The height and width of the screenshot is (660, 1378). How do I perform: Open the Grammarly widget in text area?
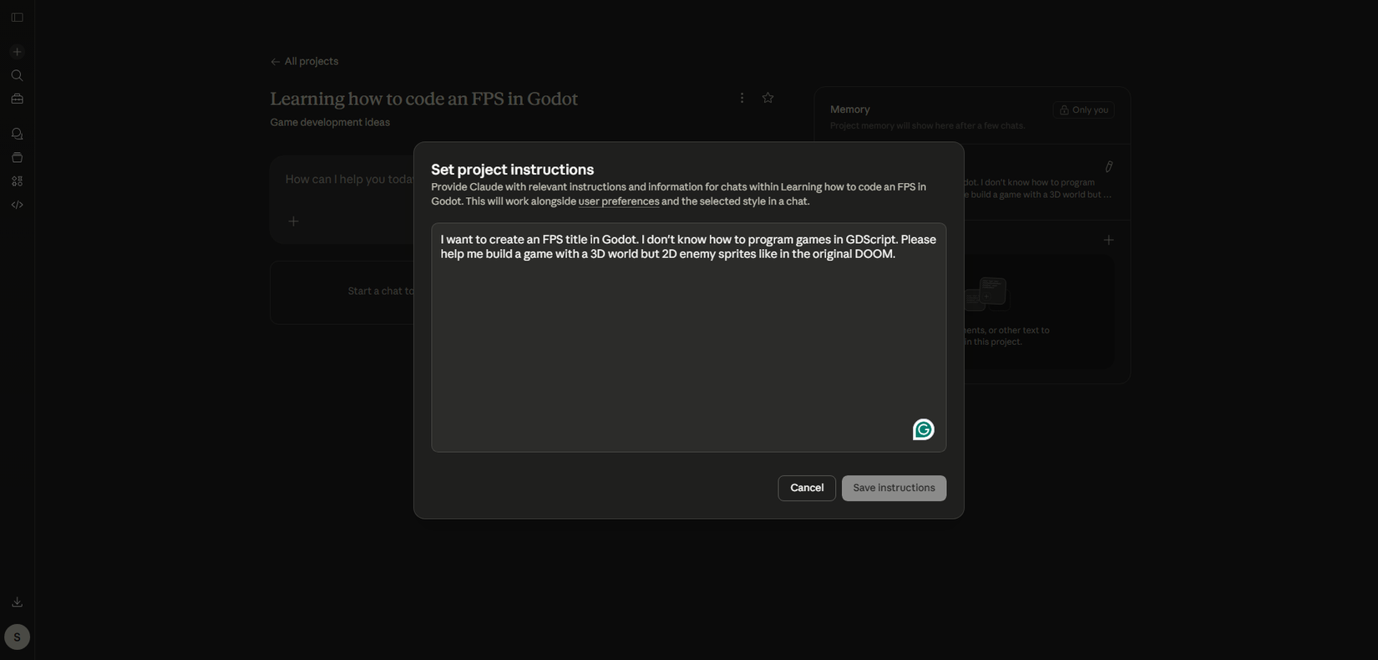[923, 429]
